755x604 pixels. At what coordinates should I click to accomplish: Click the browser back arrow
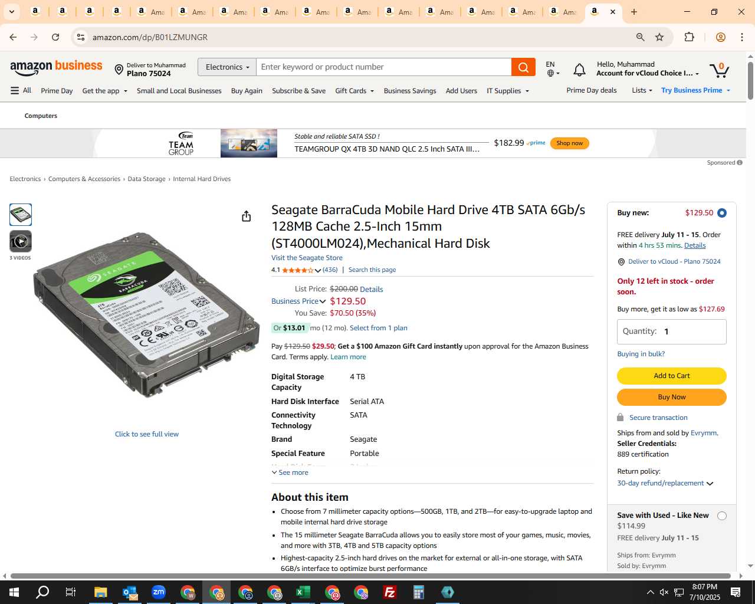[x=13, y=37]
